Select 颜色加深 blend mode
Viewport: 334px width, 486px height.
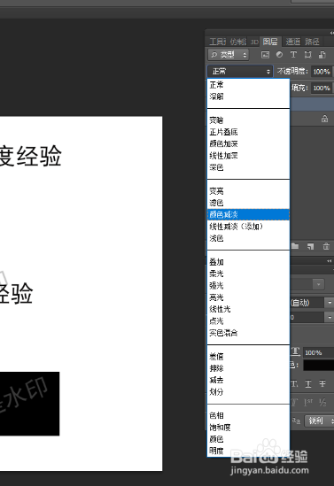[248, 143]
